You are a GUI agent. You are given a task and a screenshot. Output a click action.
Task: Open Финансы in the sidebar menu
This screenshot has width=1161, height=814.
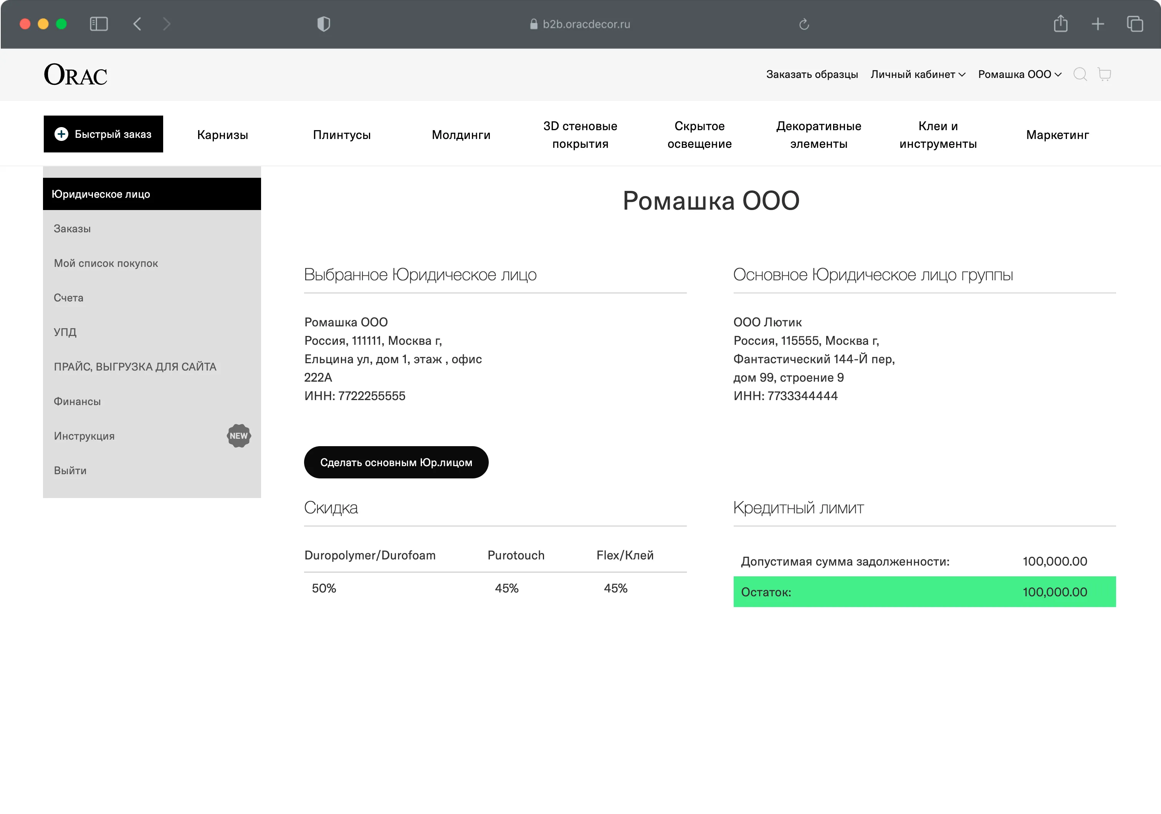78,402
